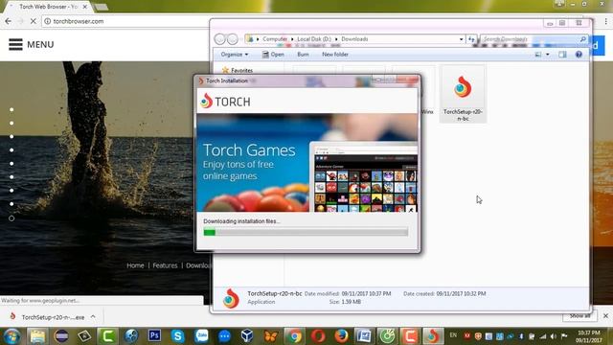This screenshot has height=345, width=613.
Task: Open VirtualBox cube icon on taskbar
Action: [247, 336]
